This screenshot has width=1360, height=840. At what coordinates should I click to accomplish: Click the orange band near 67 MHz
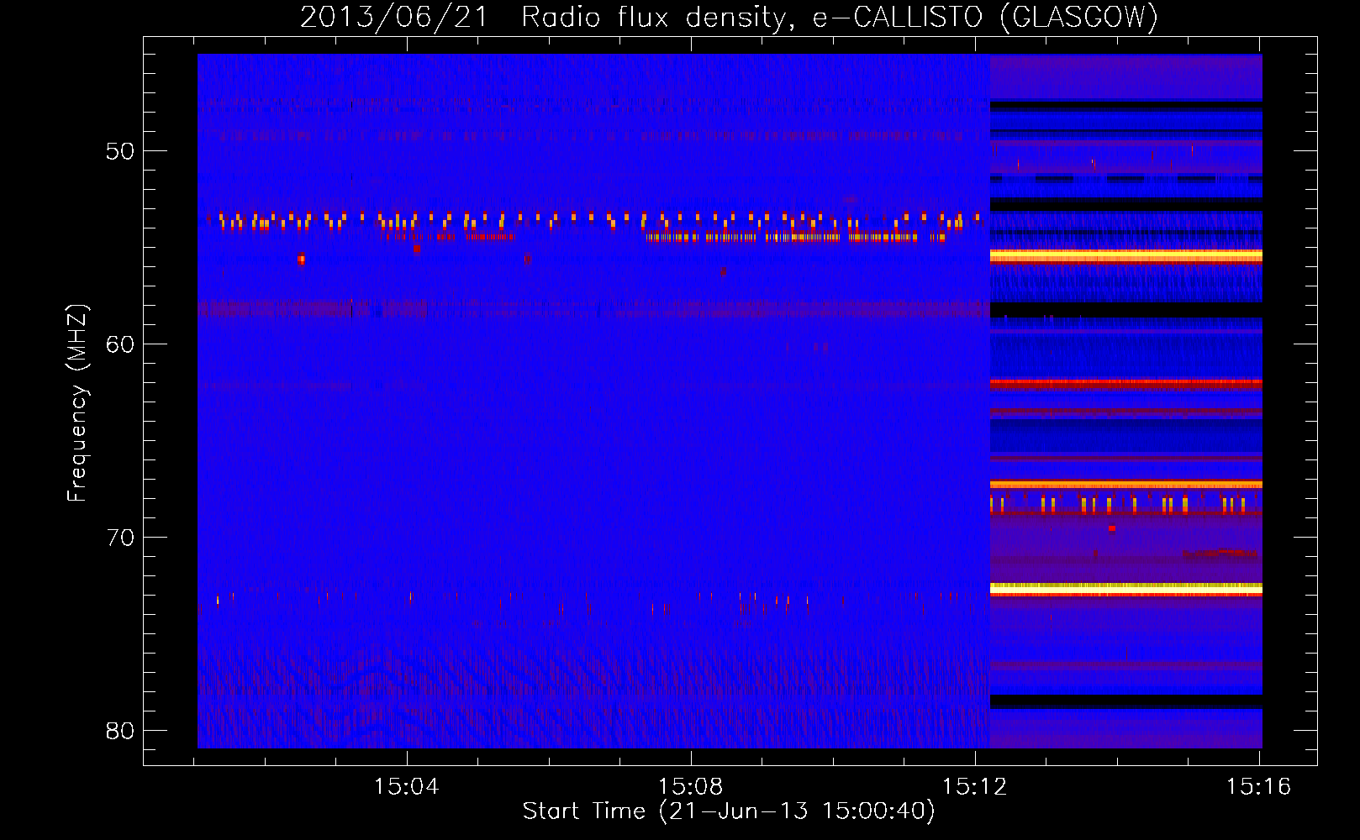pos(1126,484)
